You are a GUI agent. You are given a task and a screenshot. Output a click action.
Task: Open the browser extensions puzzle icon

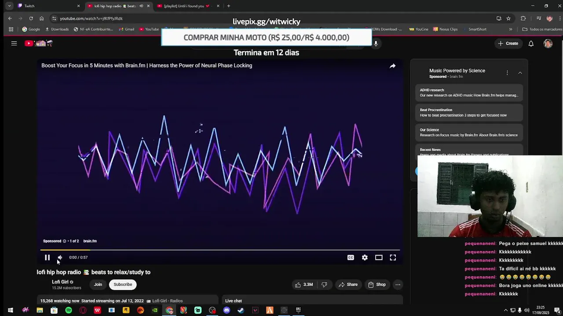click(x=523, y=18)
